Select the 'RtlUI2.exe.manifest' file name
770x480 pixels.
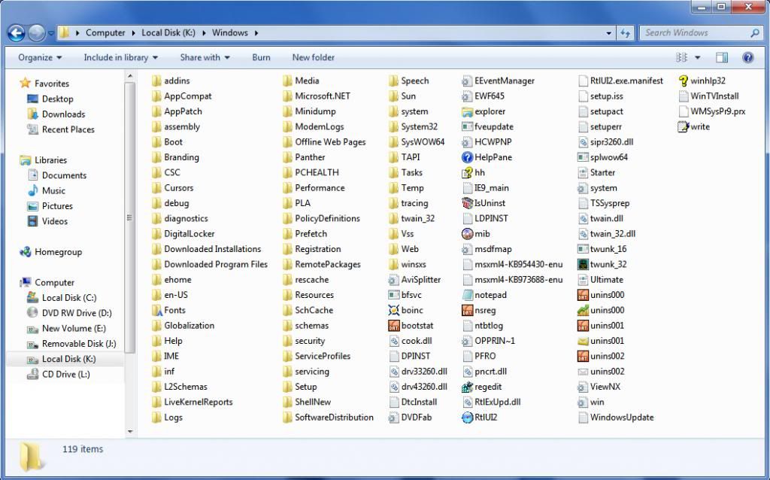(626, 81)
